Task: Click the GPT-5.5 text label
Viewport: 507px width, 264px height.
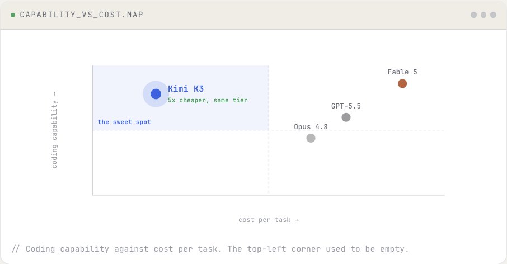Action: click(346, 106)
